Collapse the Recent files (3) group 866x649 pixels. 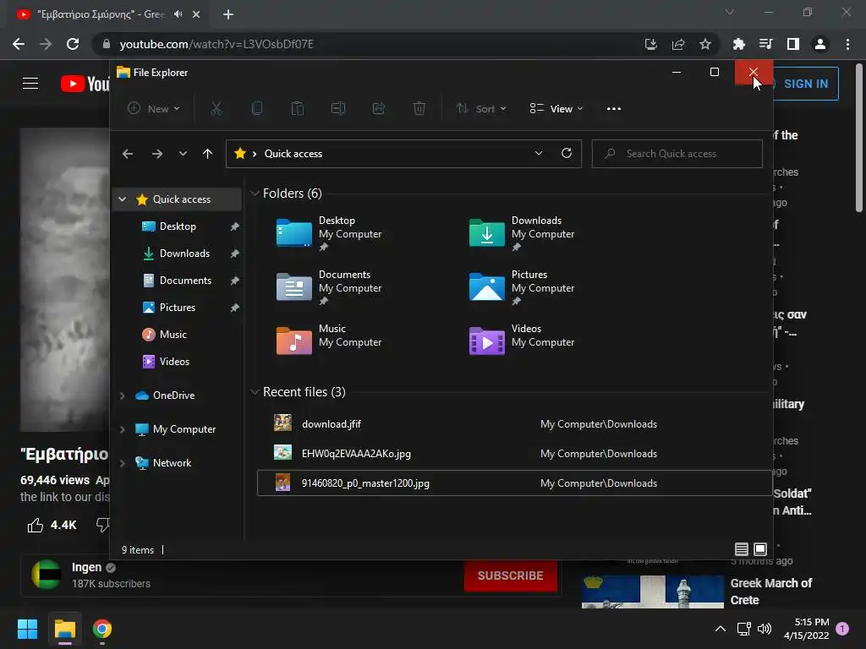point(255,392)
